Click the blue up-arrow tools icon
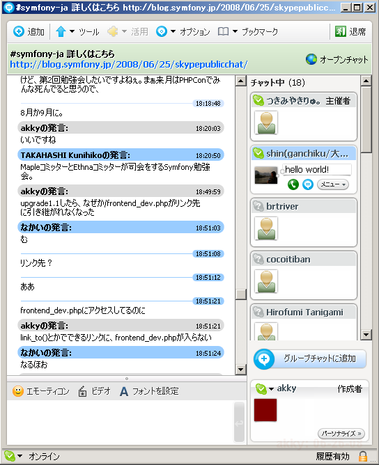Image resolution: width=379 pixels, height=465 pixels. click(x=61, y=31)
